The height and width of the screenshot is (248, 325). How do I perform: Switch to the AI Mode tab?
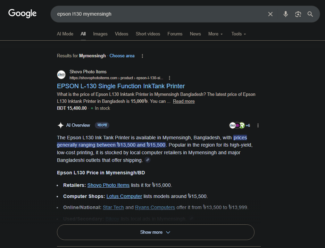tap(65, 34)
